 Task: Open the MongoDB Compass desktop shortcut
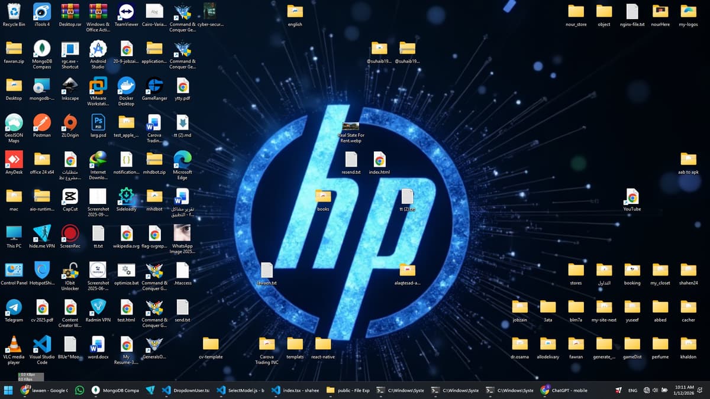click(x=42, y=49)
